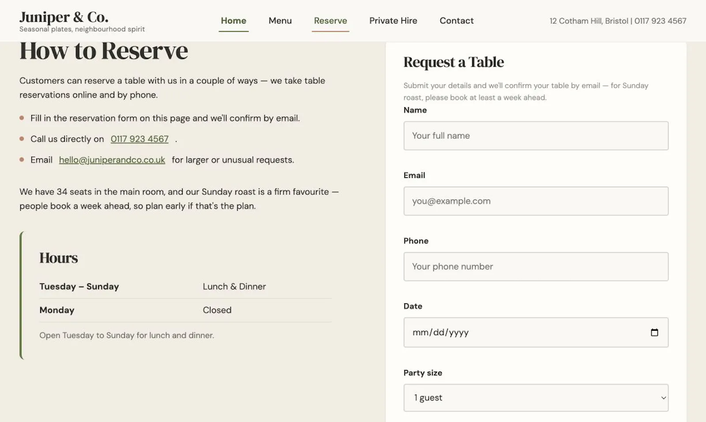The image size is (706, 422).
Task: Click the Juniper & Co. logo
Action: click(64, 17)
